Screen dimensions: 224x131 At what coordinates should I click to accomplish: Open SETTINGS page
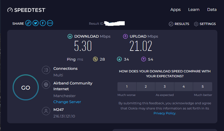tap(208, 24)
